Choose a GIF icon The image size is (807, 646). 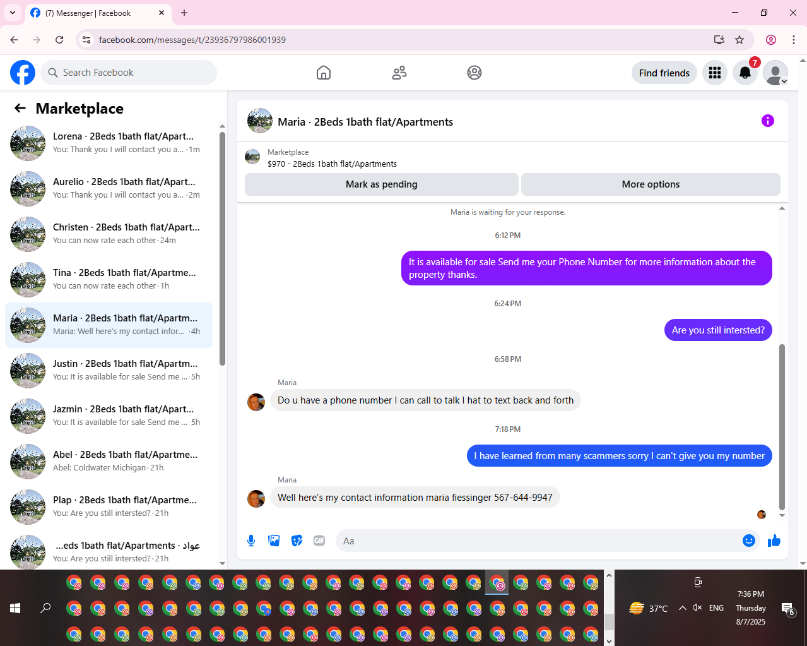pyautogui.click(x=319, y=541)
